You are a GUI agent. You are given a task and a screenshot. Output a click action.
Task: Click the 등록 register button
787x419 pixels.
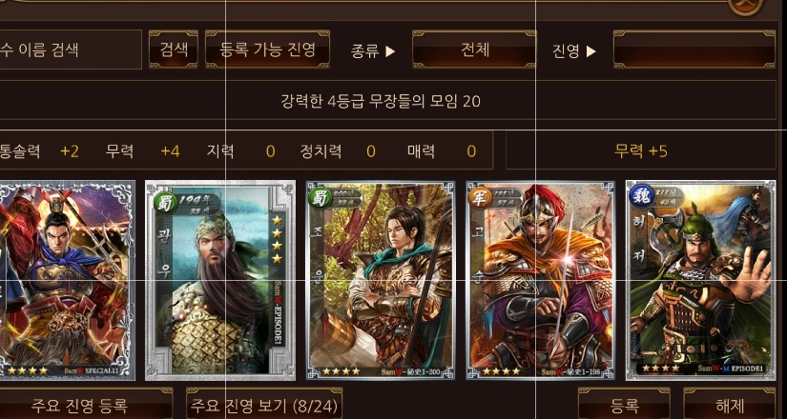pos(624,404)
